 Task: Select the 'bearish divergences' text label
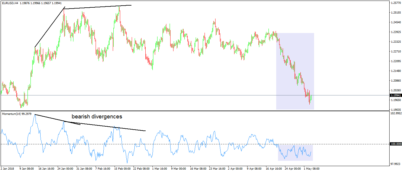97,117
